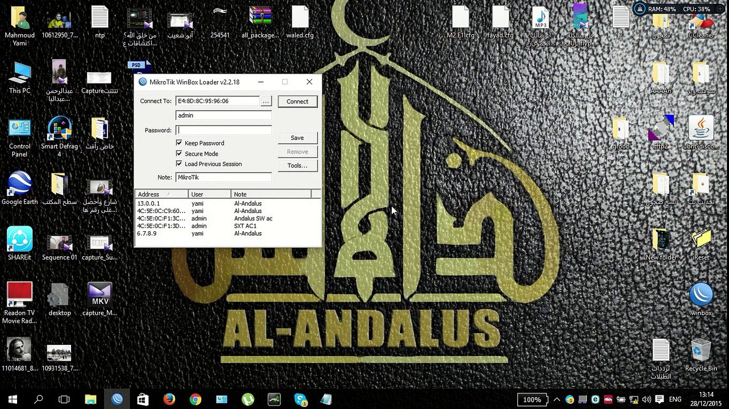729x409 pixels.
Task: Launch Firefox from the taskbar
Action: click(169, 399)
